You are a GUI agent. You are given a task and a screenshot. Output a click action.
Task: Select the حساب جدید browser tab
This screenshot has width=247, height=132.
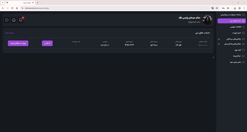[20, 3]
